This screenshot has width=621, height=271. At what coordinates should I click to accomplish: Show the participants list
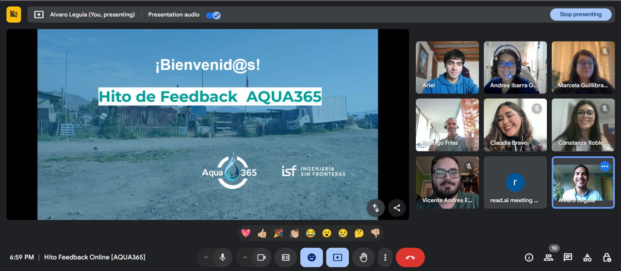[548, 257]
